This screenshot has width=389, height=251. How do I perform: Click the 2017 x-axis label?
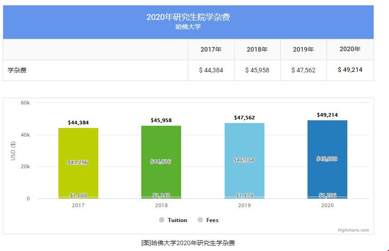pyautogui.click(x=78, y=205)
